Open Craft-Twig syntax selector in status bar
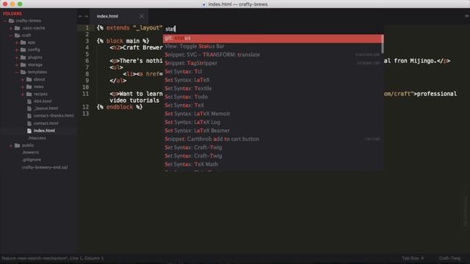Screen dimensions: 470x264 pos(449,258)
